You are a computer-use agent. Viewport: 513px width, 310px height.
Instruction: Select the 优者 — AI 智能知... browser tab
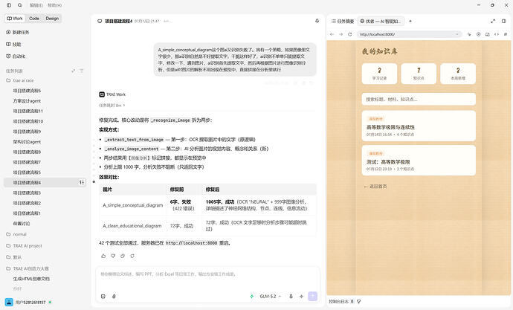pos(381,22)
